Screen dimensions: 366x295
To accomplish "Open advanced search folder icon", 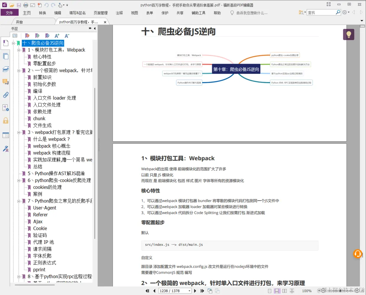I will (301, 12).
